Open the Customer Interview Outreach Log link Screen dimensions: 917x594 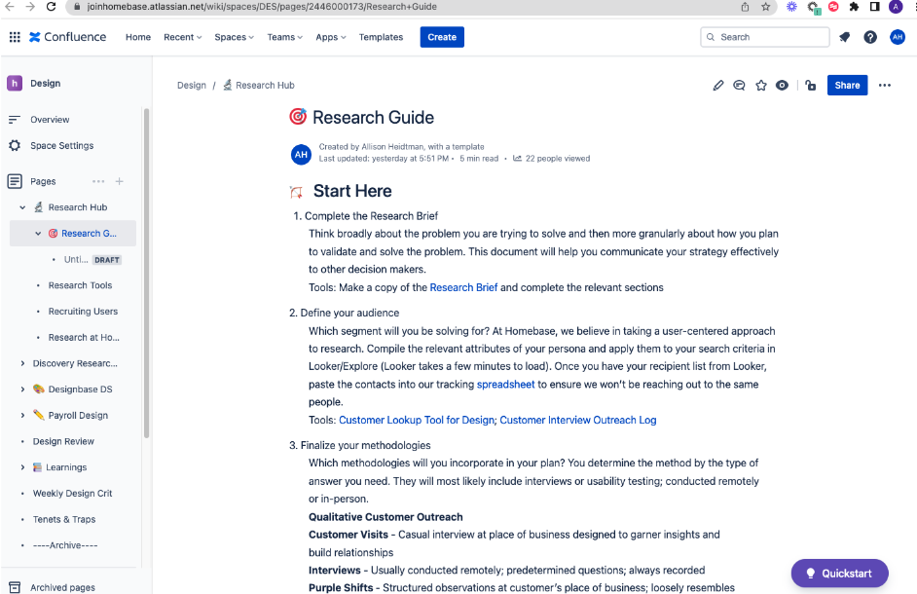(578, 421)
